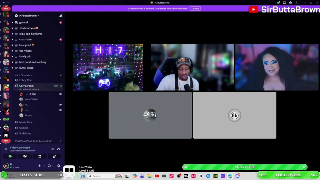Open File Explorer from the taskbar
The height and width of the screenshot is (180, 320).
point(149,176)
